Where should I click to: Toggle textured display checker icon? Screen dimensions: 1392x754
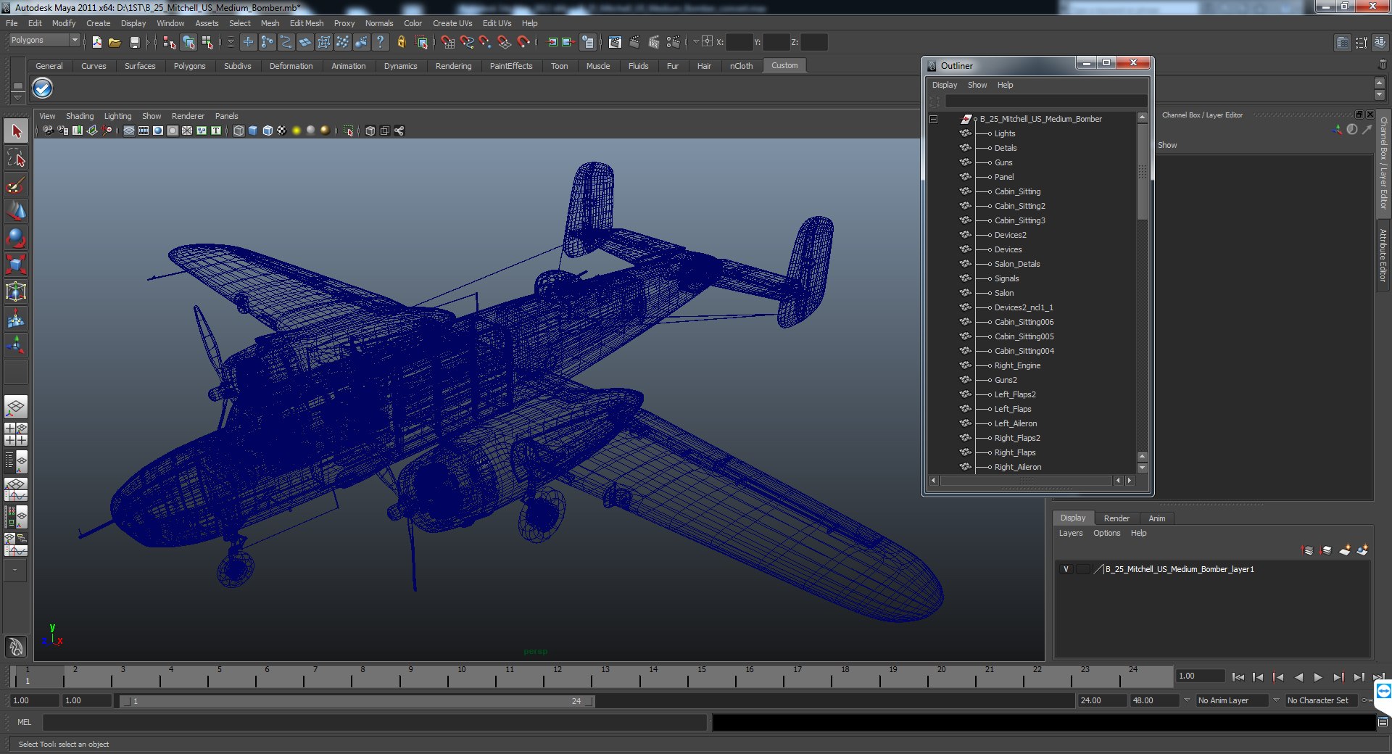[x=282, y=131]
